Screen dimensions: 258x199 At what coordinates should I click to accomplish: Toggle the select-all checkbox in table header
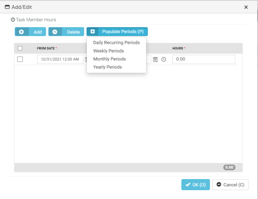click(20, 48)
